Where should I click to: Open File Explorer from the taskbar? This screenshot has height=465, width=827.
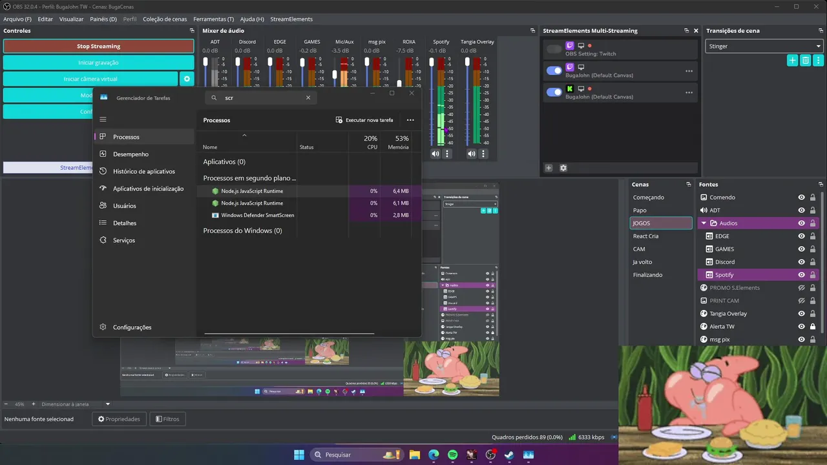[x=414, y=455]
